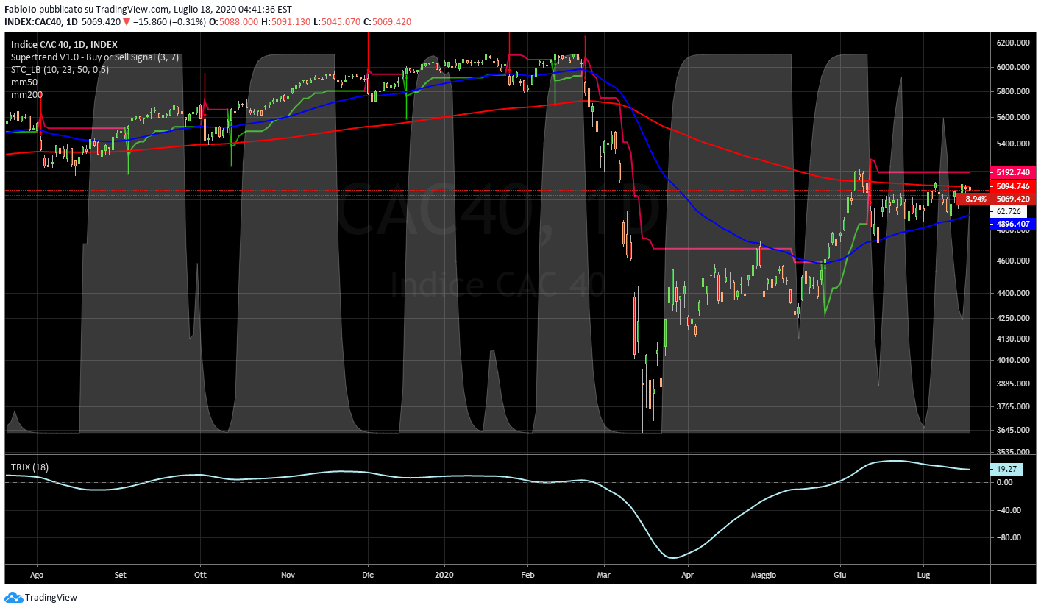Screen dimensions: 1041x611
Task: Click the 3765.000 price axis value
Action: [x=1012, y=406]
